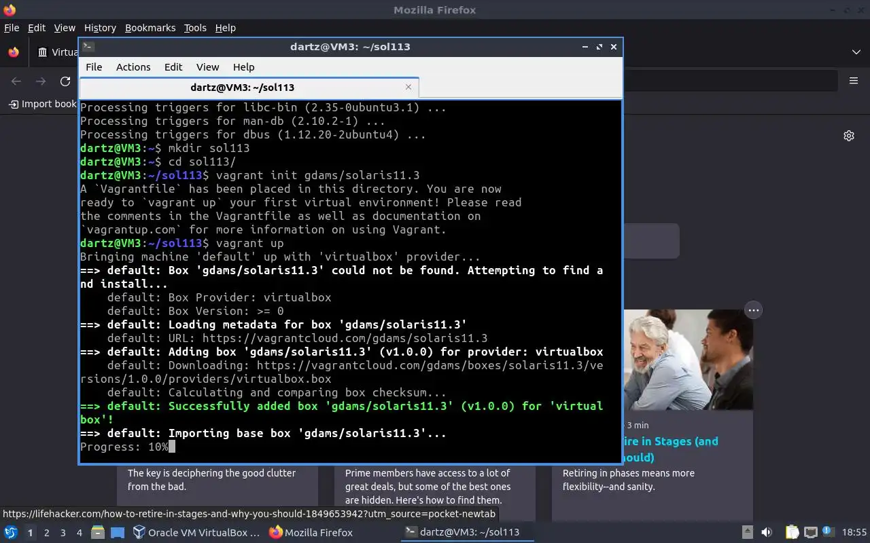Click the network connection tray icon

[810, 533]
